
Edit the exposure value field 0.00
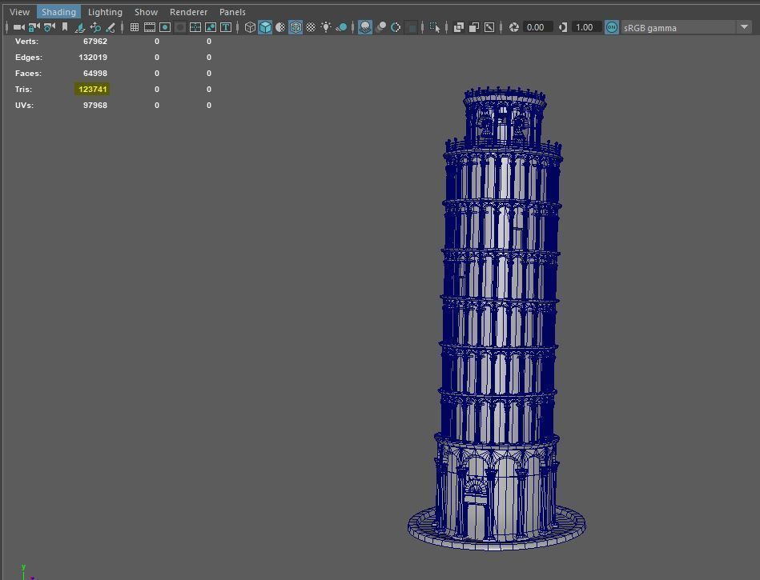tap(537, 27)
